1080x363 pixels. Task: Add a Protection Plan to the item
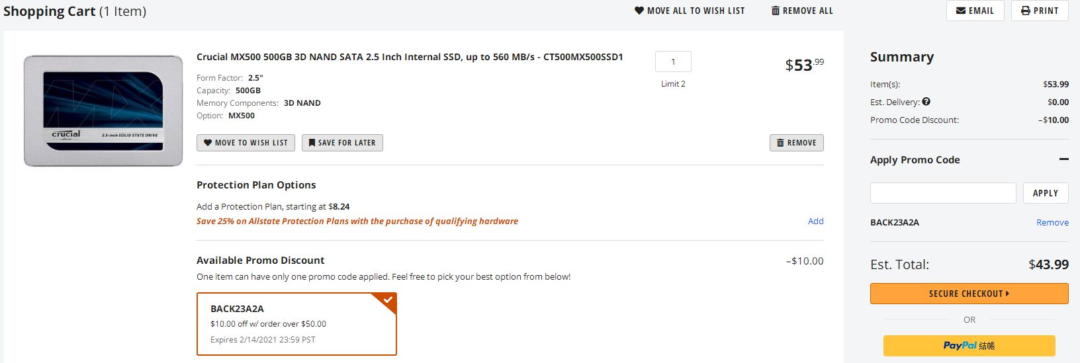tap(816, 222)
